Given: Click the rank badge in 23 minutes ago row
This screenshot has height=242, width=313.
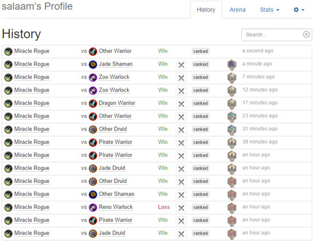Looking at the screenshot, I should tap(231, 116).
